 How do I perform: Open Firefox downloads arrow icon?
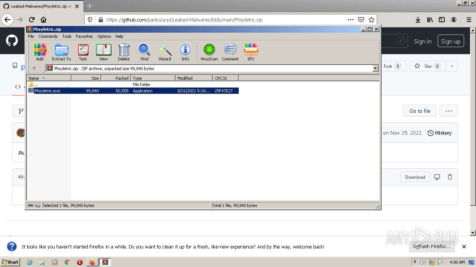[418, 20]
